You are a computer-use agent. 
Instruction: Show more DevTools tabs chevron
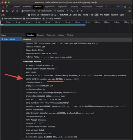[x=107, y=7]
